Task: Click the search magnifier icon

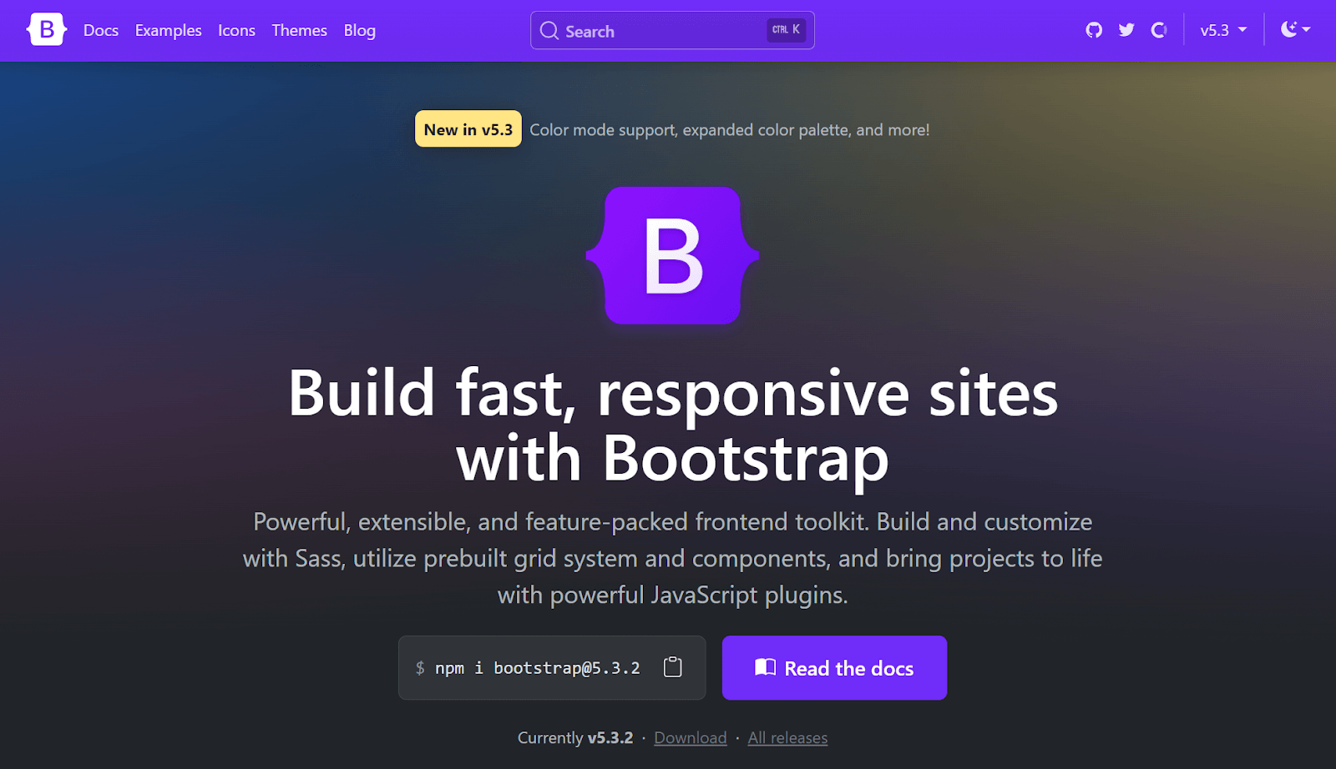Action: click(x=549, y=30)
